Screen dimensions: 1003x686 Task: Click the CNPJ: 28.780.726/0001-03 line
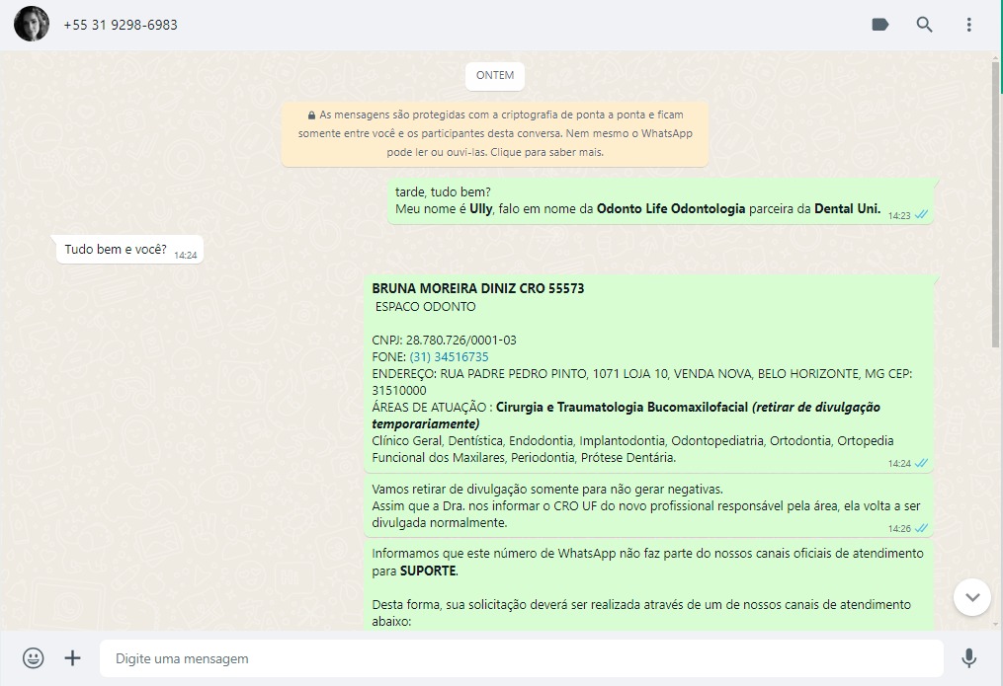coord(444,341)
